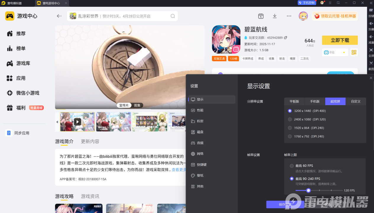Choose the 1920 x 864 resolution
This screenshot has width=374, height=213.
click(x=290, y=128)
